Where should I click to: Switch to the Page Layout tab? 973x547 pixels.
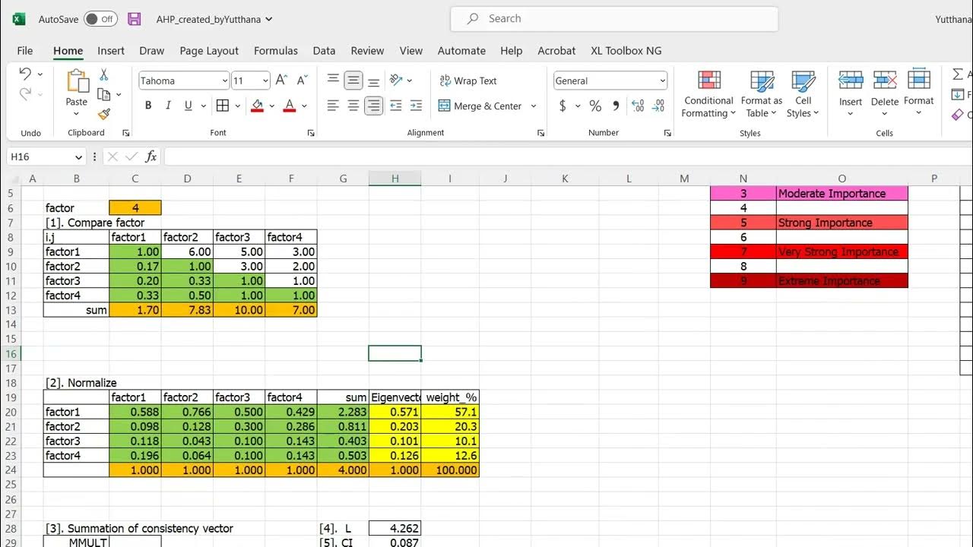click(x=209, y=51)
